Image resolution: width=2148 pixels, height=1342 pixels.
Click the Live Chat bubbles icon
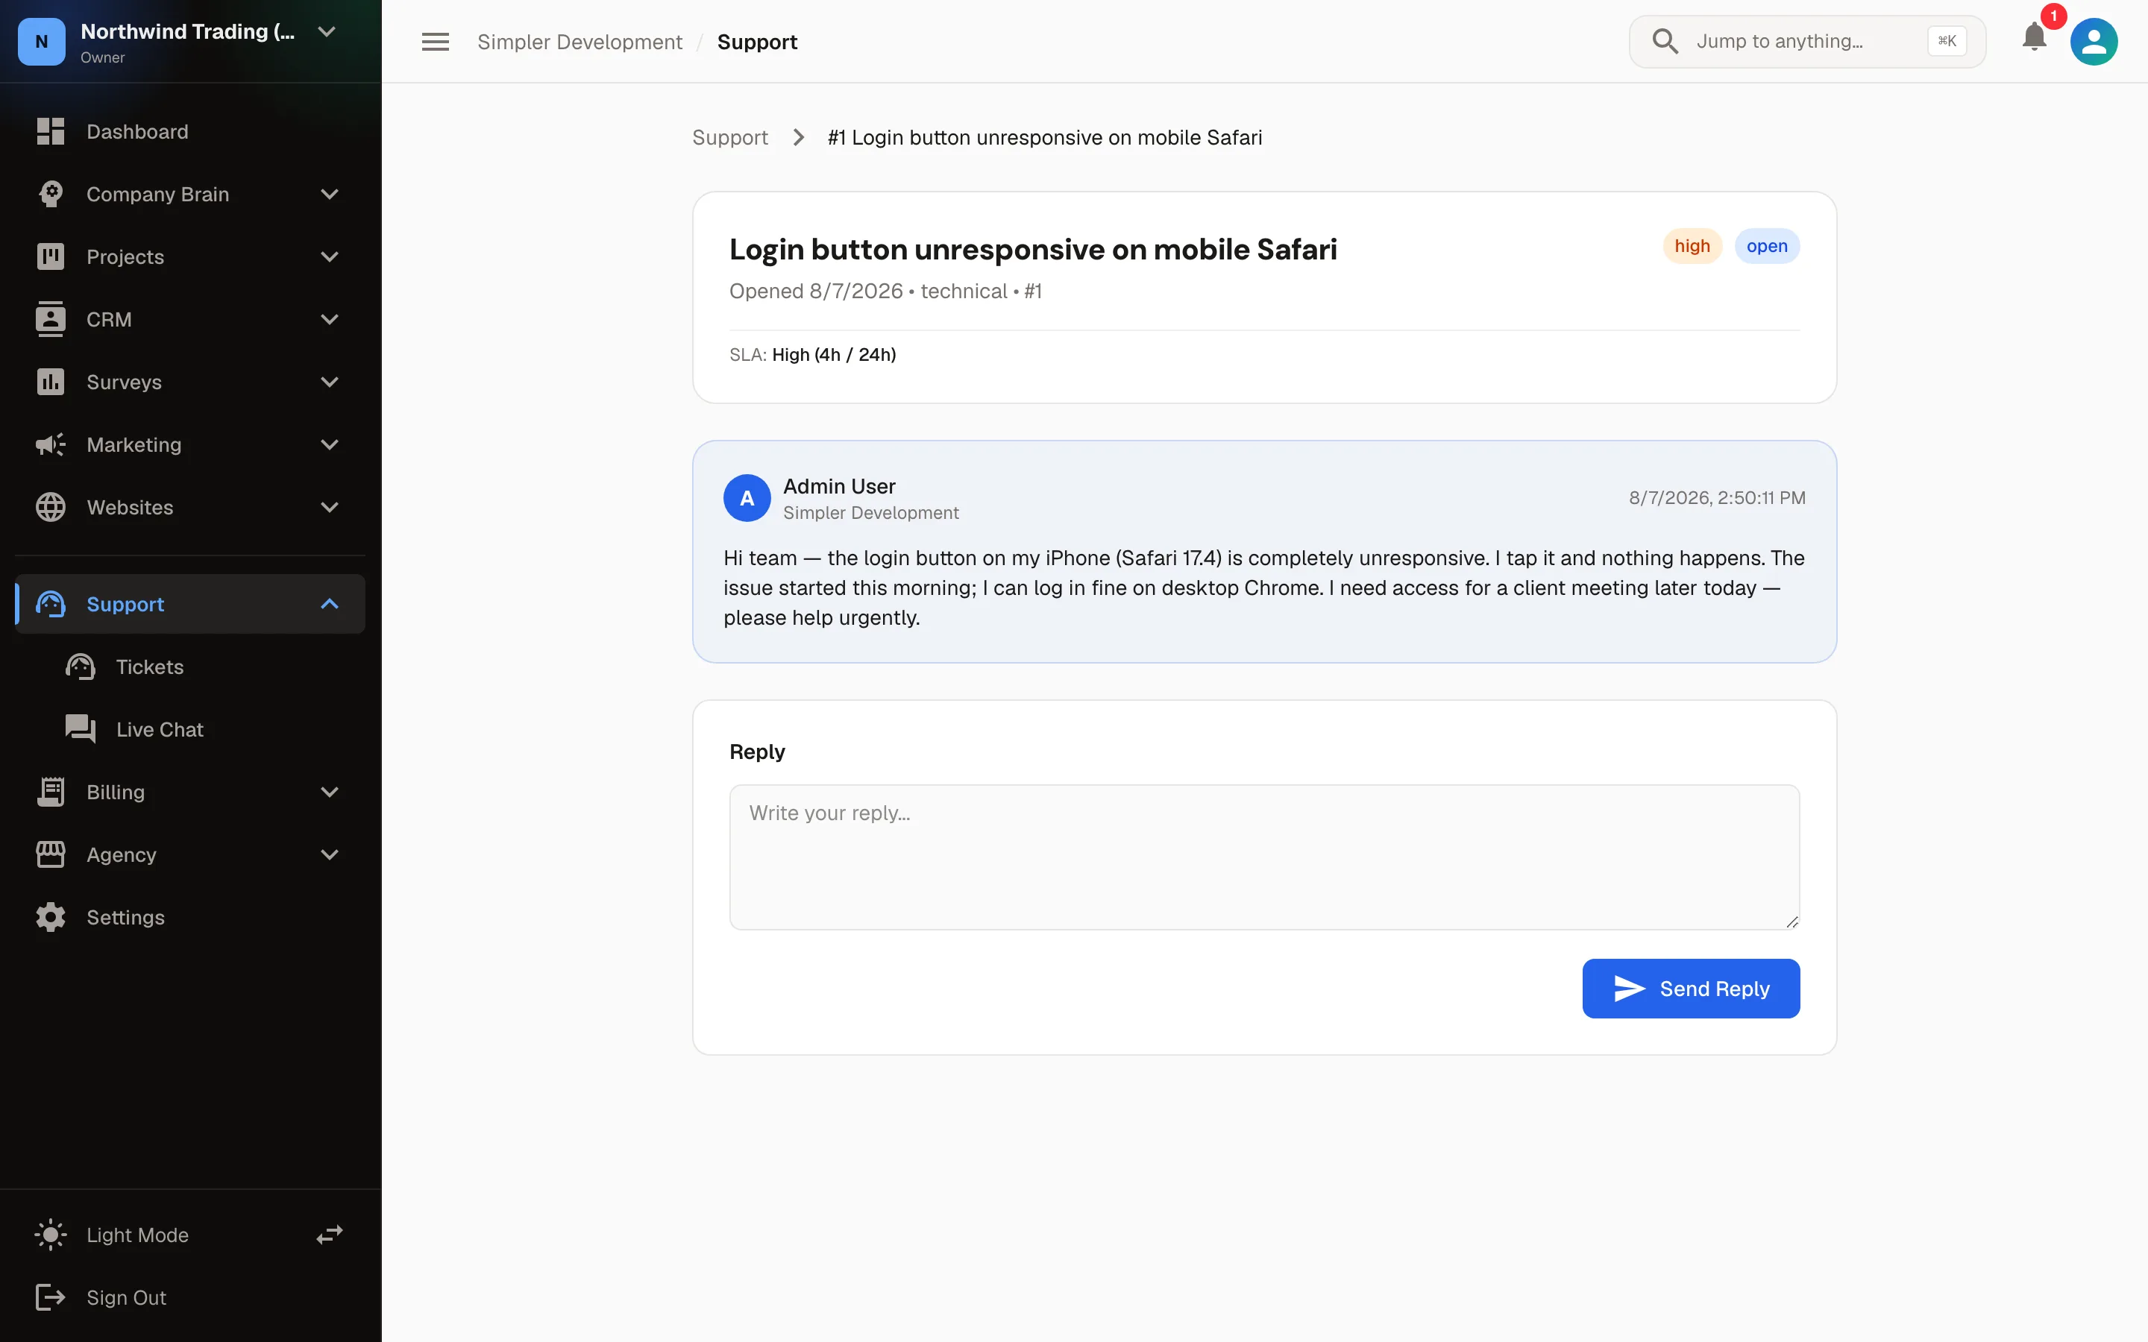81,730
